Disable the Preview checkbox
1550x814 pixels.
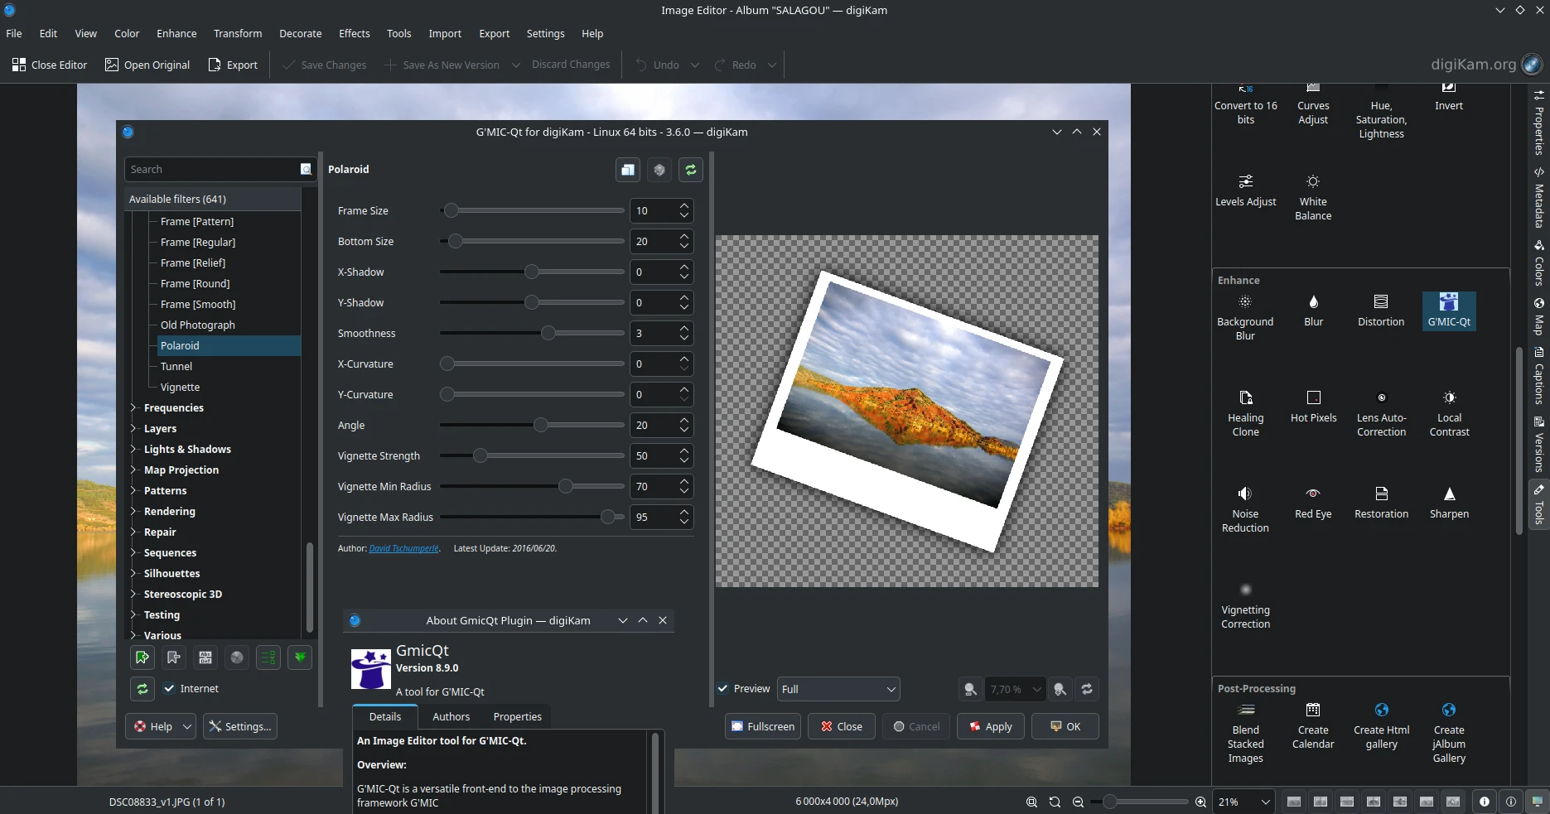coord(722,688)
